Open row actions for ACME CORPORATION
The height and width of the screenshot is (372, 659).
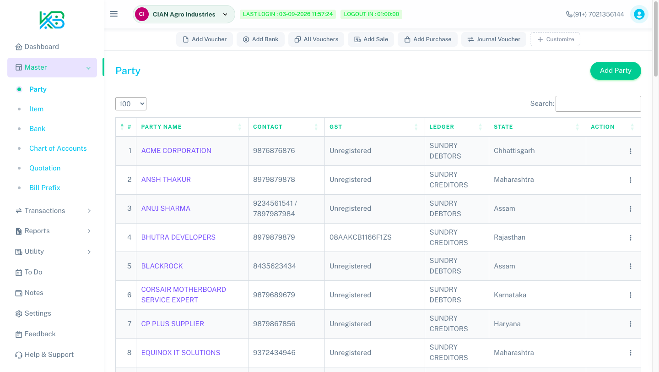[x=631, y=151]
